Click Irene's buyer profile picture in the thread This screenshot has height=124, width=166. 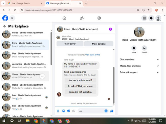pyautogui.click(x=59, y=94)
